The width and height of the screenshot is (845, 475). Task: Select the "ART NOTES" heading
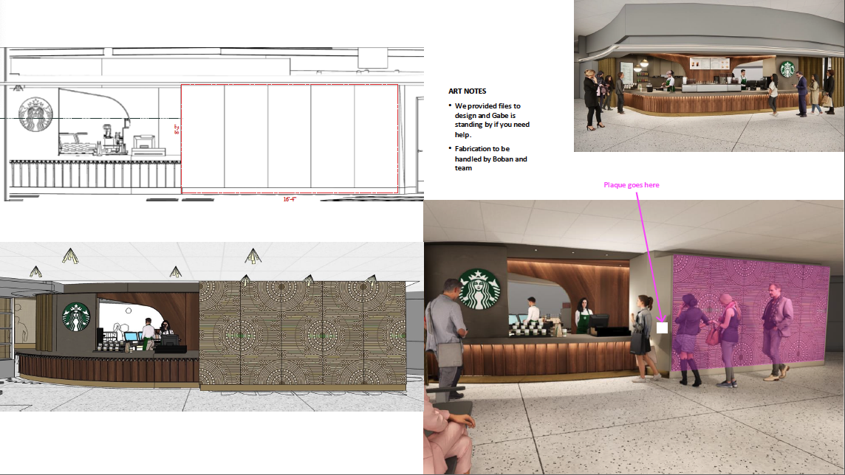pyautogui.click(x=468, y=91)
